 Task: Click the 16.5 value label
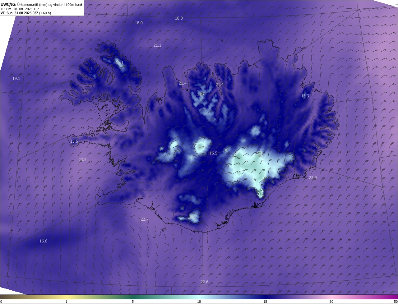[x=213, y=153]
